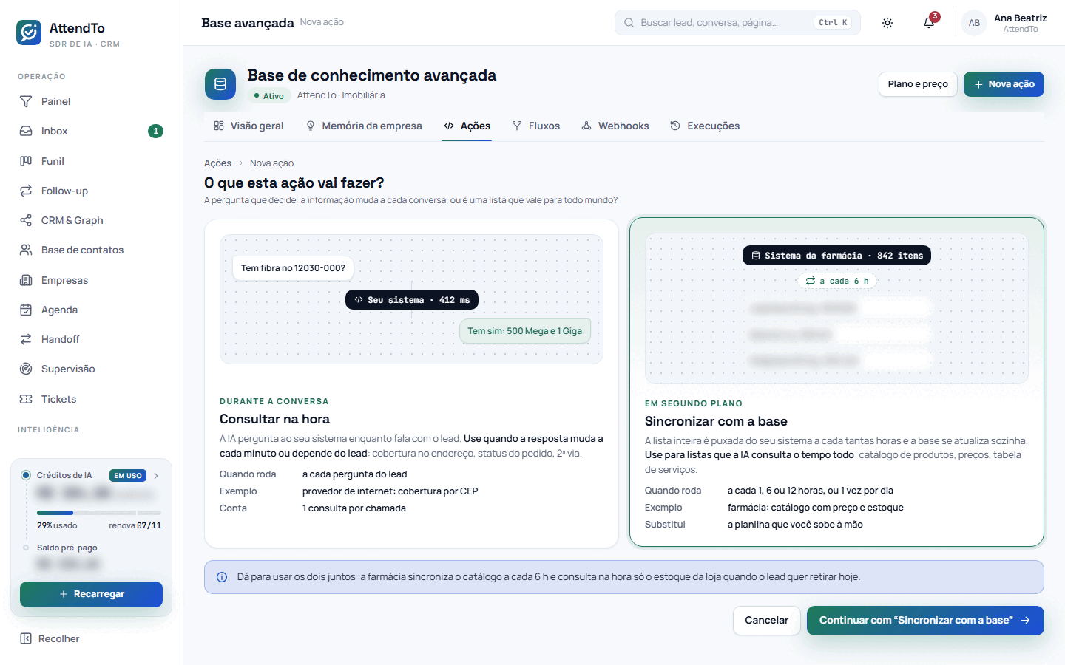This screenshot has width=1065, height=665.
Task: Click the Inbox unread badge
Action: [x=155, y=131]
